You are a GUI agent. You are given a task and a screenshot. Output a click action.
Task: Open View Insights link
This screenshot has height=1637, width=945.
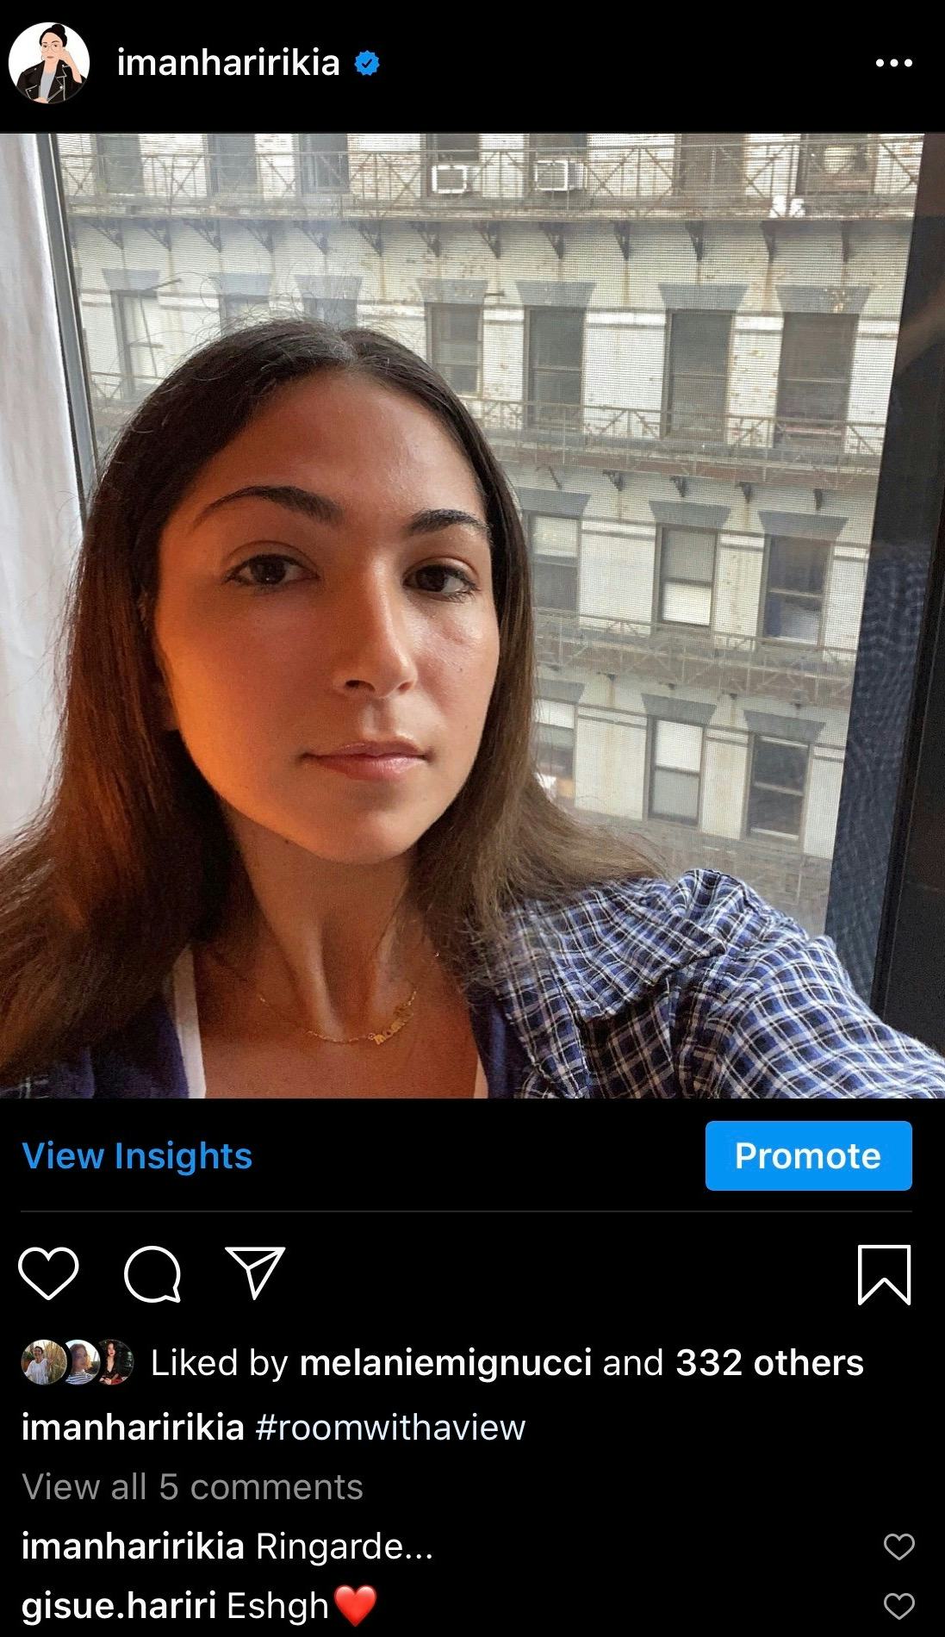(137, 1155)
